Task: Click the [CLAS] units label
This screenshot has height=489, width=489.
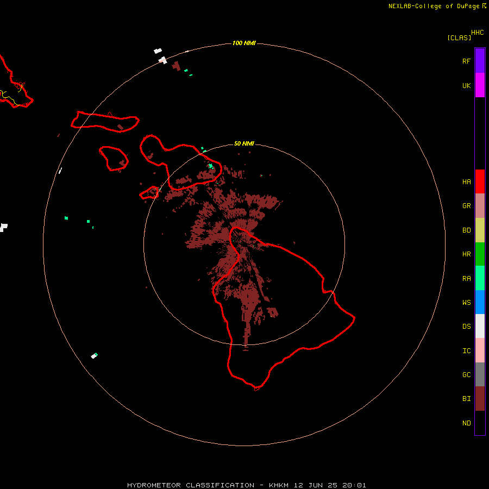Action: click(x=459, y=37)
